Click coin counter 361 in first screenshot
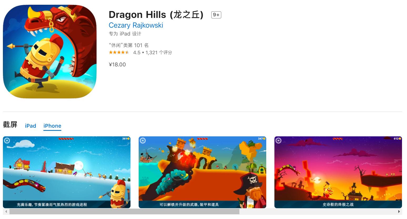407x219 pixels. [x=126, y=138]
